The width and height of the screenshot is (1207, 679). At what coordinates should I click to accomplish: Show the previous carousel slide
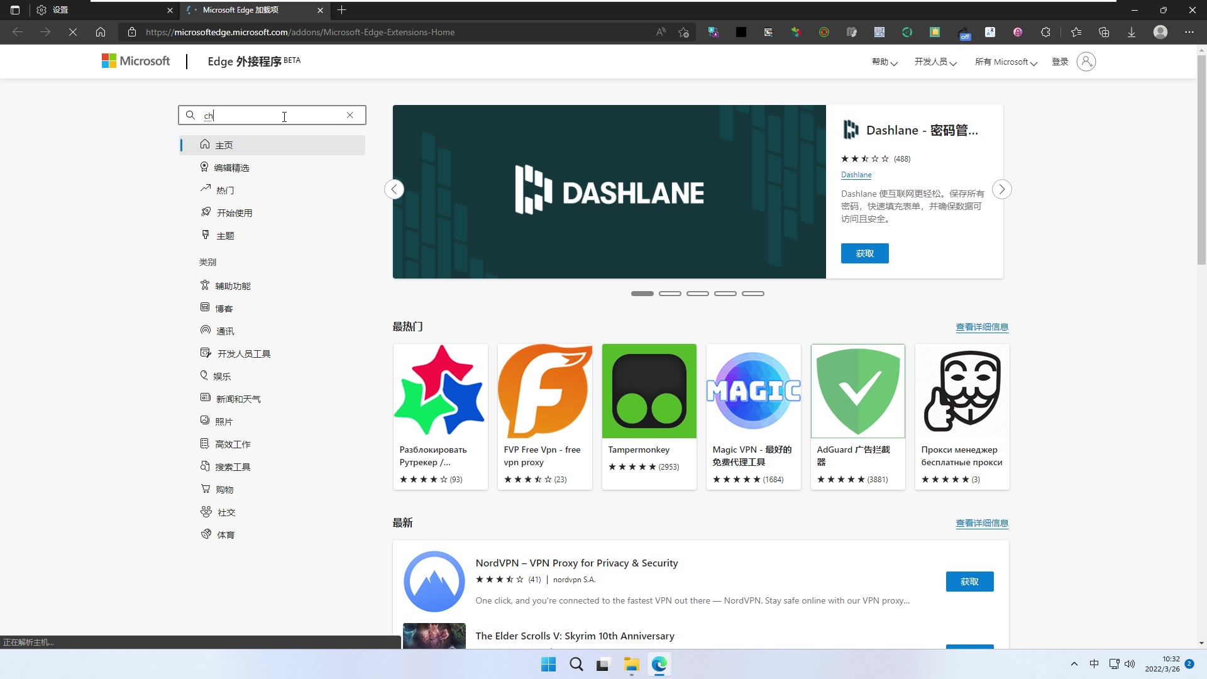click(394, 189)
